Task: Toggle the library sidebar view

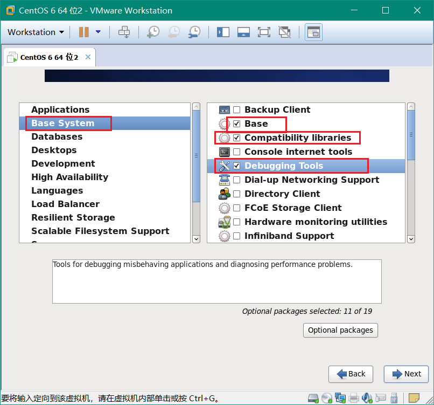Action: [223, 32]
